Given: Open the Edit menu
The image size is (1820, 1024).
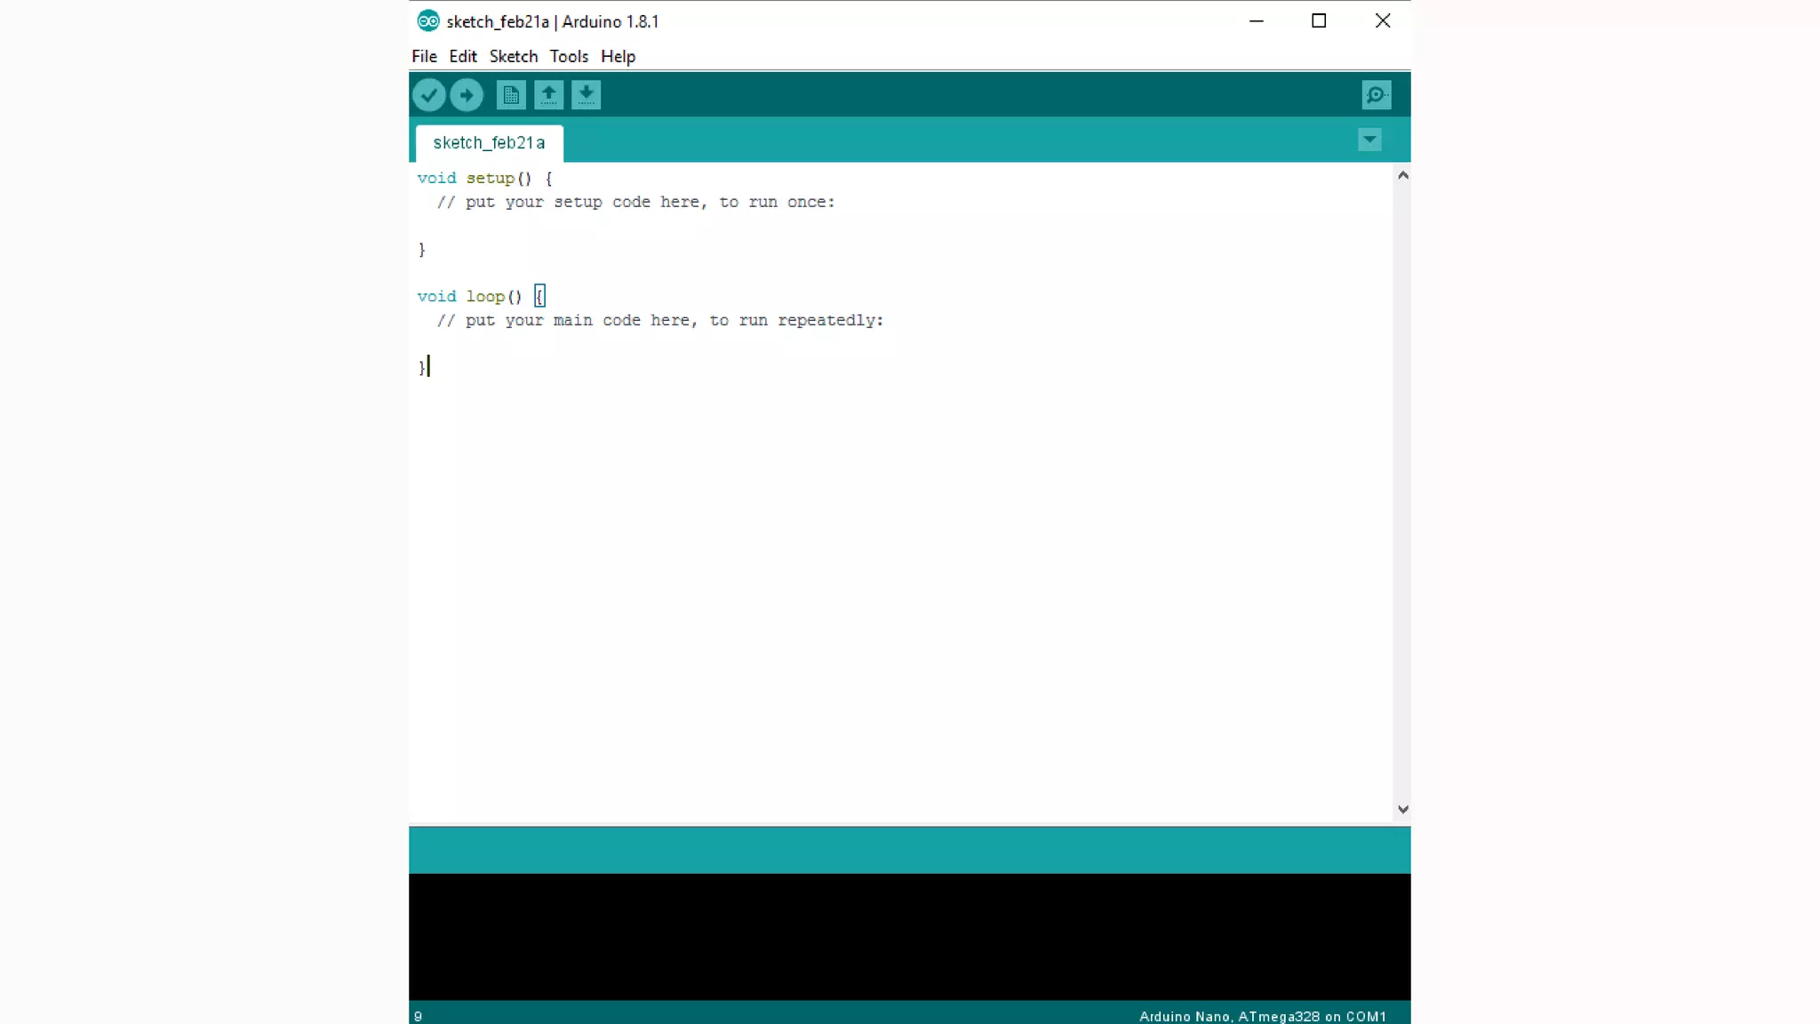Looking at the screenshot, I should pyautogui.click(x=463, y=57).
